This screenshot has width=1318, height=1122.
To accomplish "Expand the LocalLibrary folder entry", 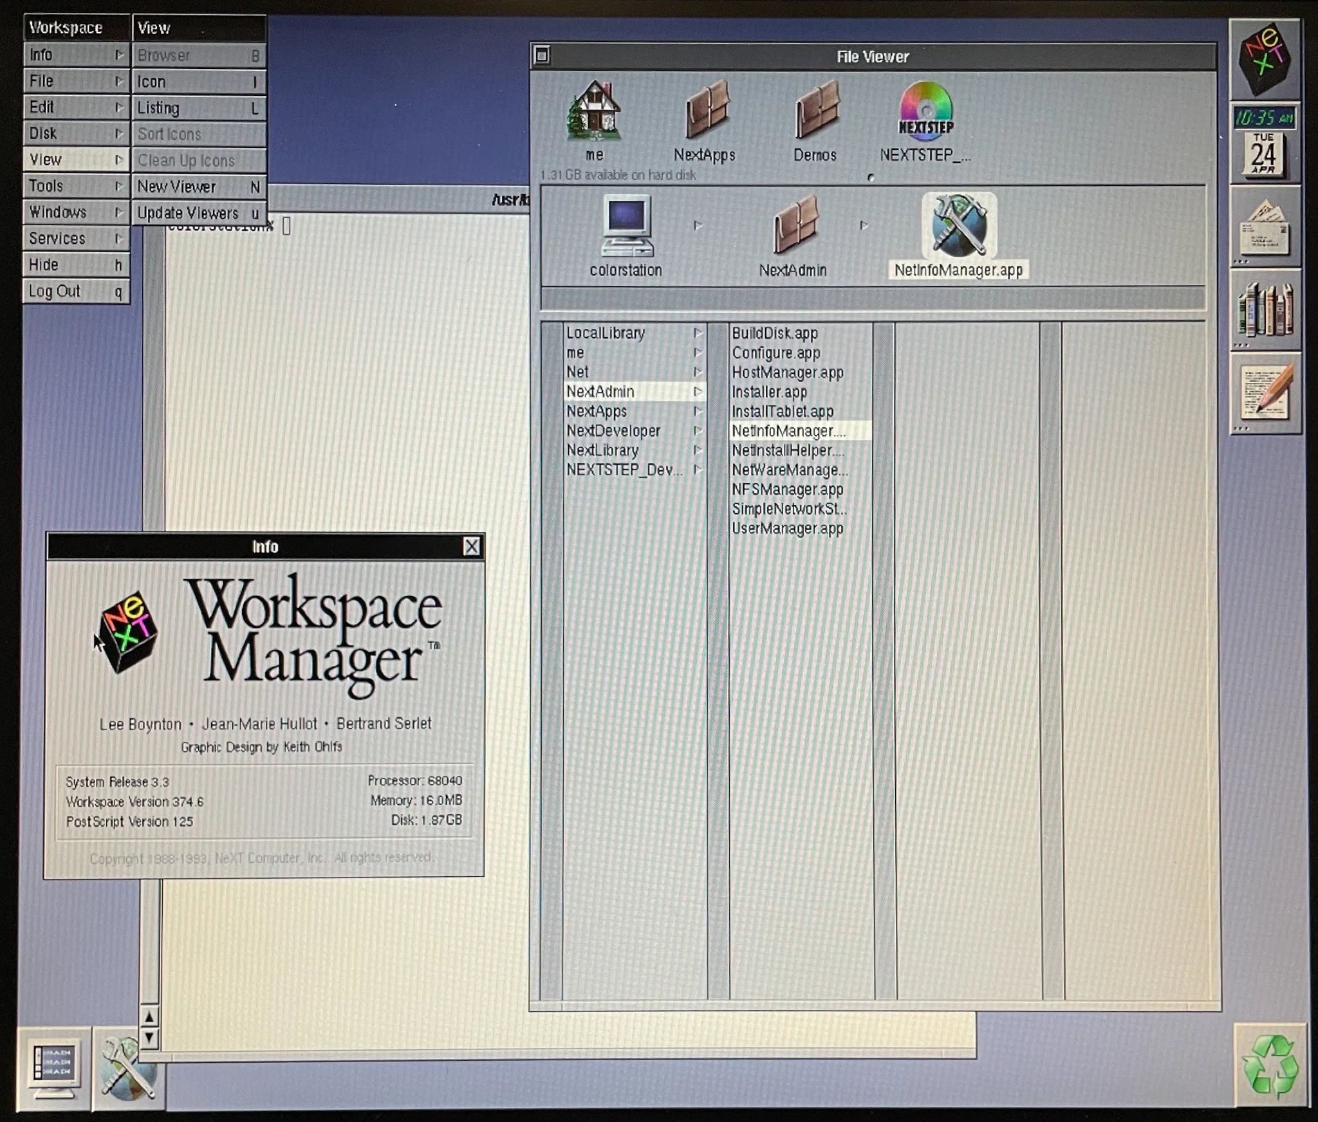I will pyautogui.click(x=606, y=333).
